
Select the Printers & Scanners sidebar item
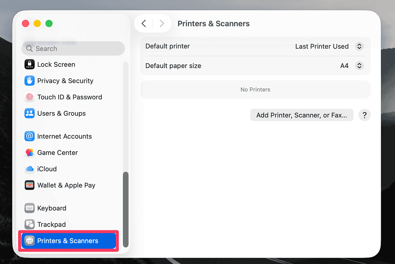tap(68, 241)
